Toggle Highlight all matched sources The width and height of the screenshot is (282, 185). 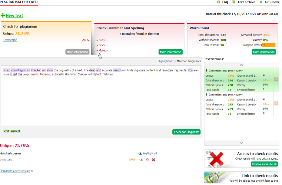(148, 154)
